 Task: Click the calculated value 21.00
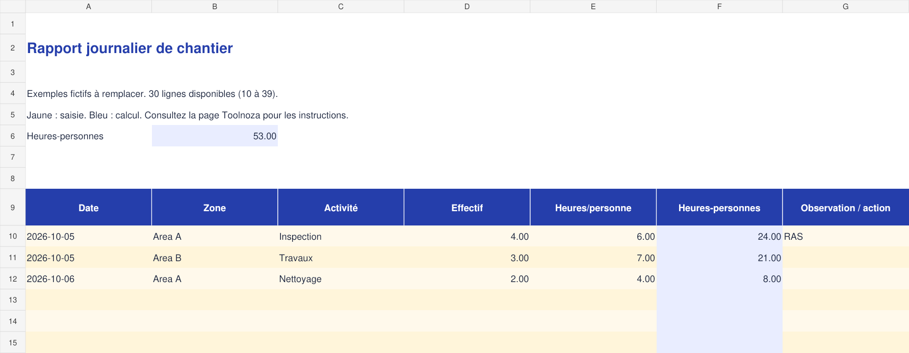[x=719, y=258]
